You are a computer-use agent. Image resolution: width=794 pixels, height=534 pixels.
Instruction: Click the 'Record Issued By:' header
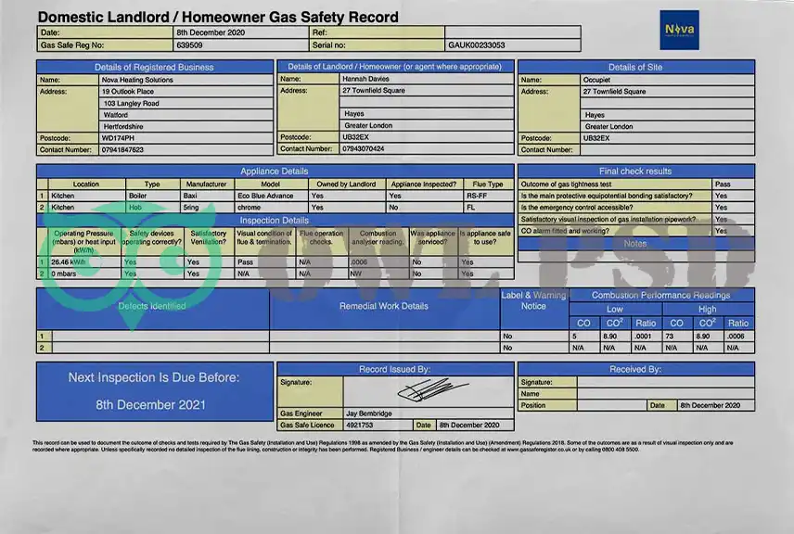point(395,370)
